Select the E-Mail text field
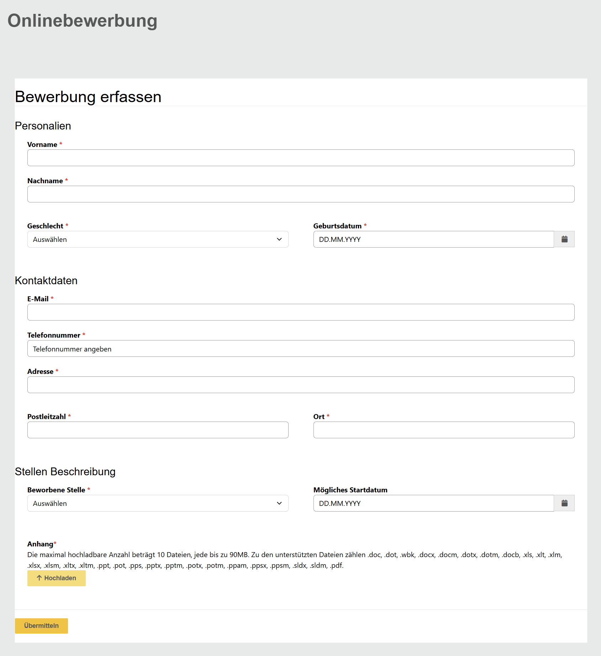 pyautogui.click(x=301, y=312)
